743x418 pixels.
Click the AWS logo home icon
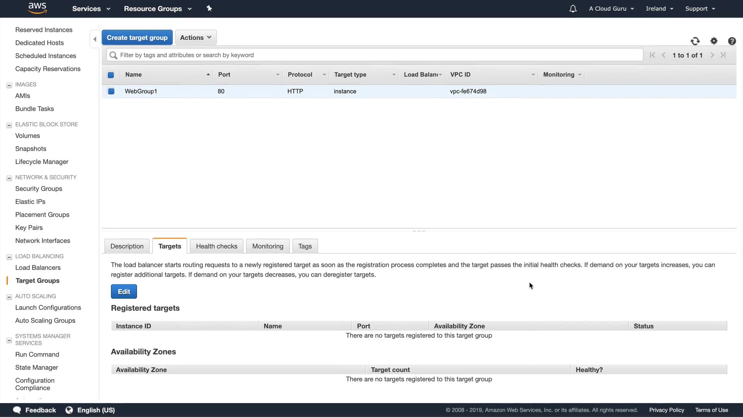tap(38, 8)
